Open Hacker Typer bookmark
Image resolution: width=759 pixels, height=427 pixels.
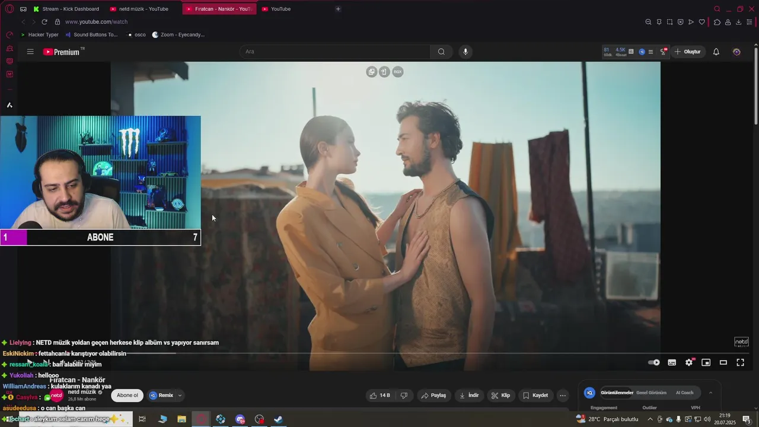(x=40, y=35)
